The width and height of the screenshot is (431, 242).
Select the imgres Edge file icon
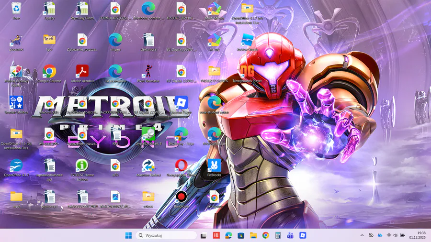coord(115,40)
